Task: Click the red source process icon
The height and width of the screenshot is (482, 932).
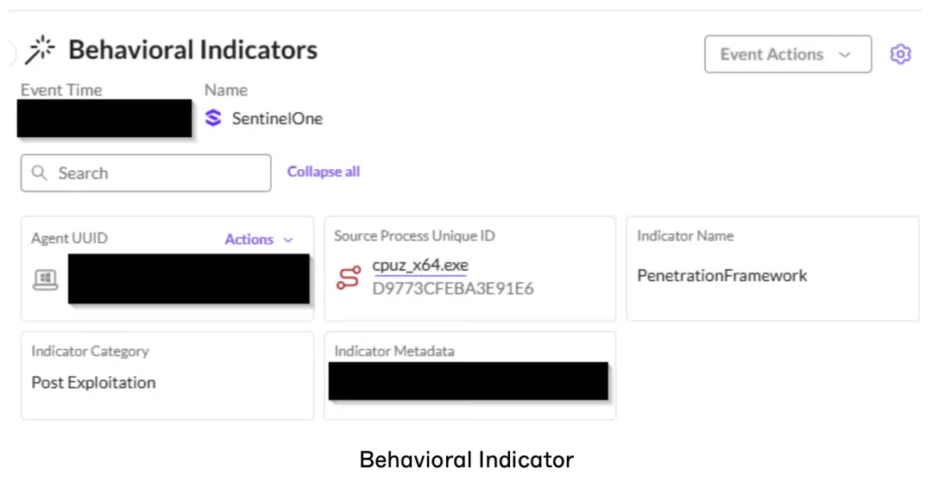Action: tap(348, 278)
